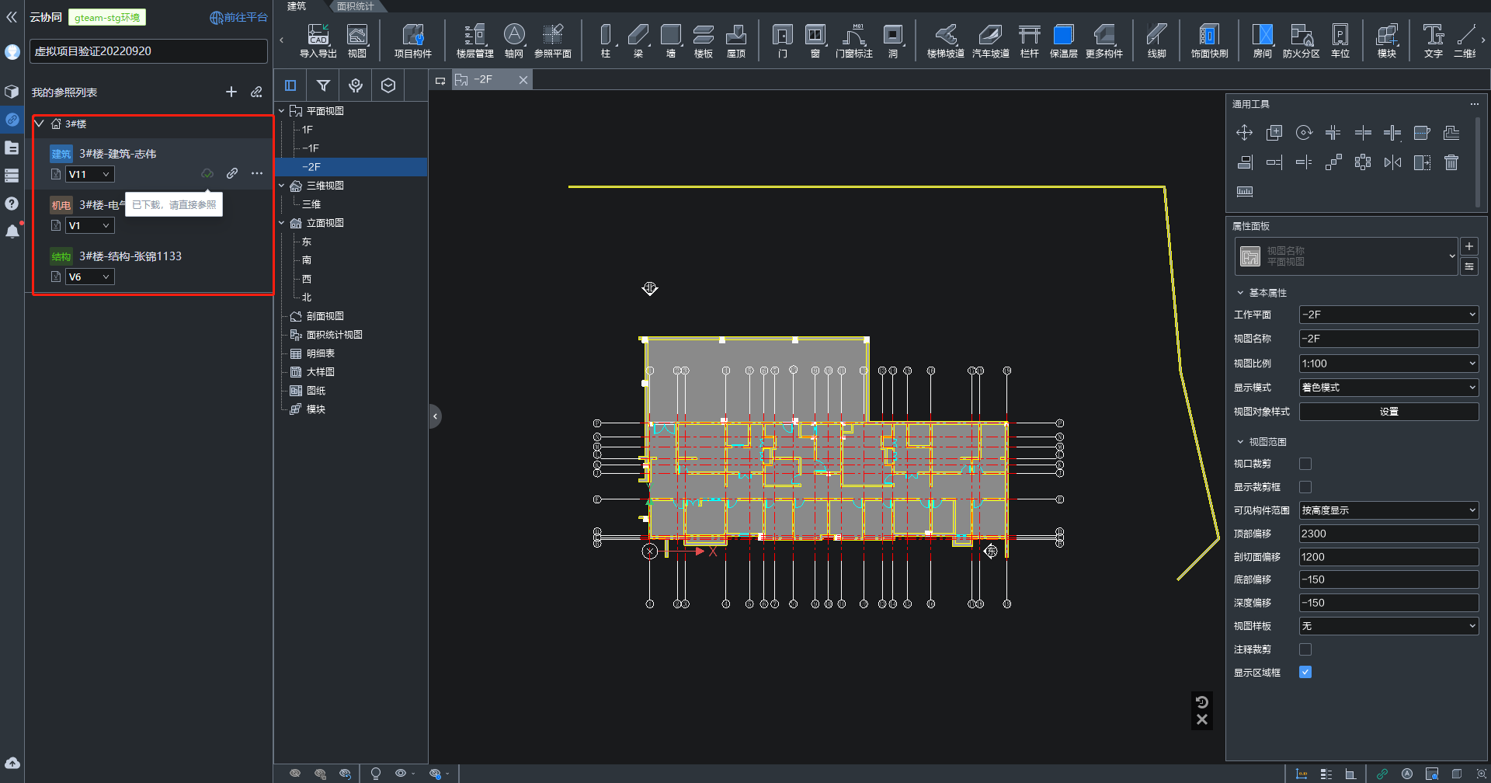Select the 文字 text tool

click(x=1434, y=40)
